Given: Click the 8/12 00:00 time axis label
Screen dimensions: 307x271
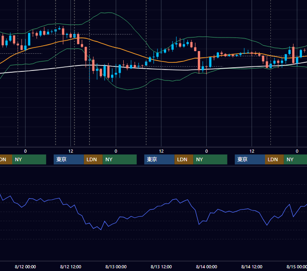Looking at the screenshot, I should [x=25, y=266].
